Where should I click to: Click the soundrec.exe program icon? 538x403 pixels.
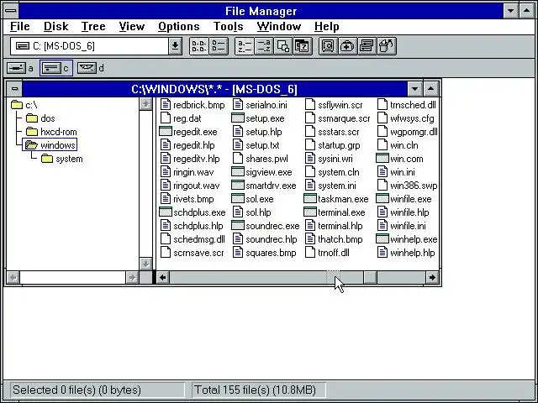(237, 226)
